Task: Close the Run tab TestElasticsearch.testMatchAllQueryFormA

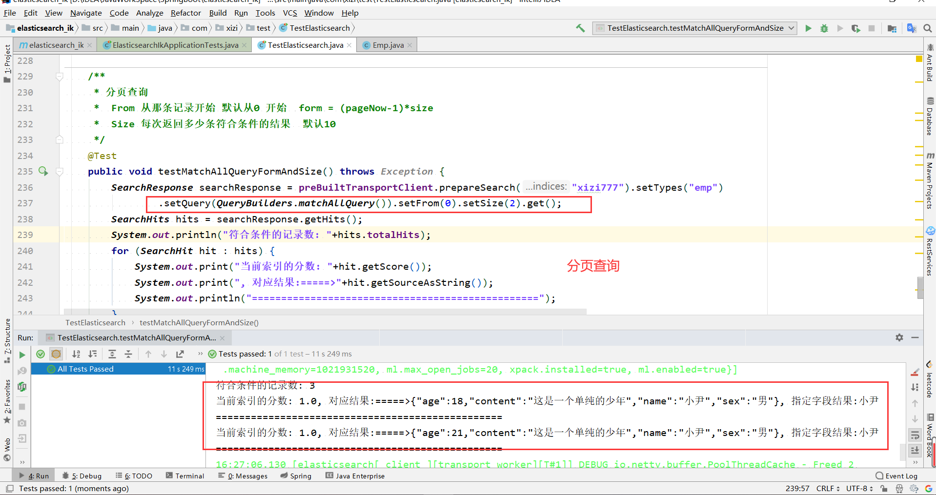Action: 223,338
